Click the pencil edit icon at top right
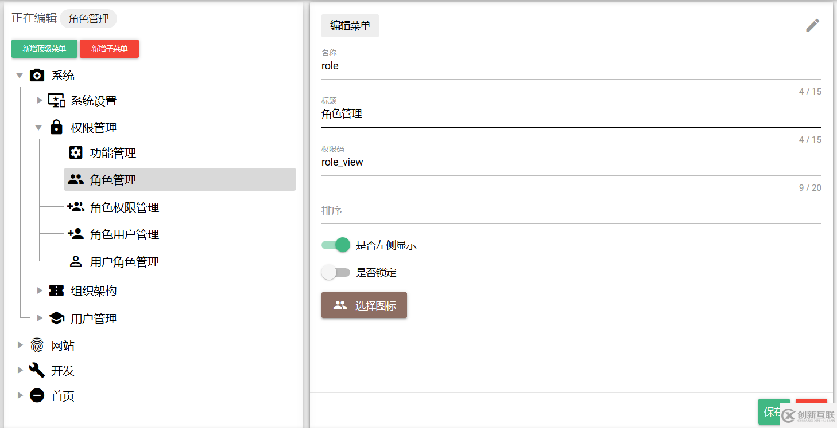 click(812, 25)
